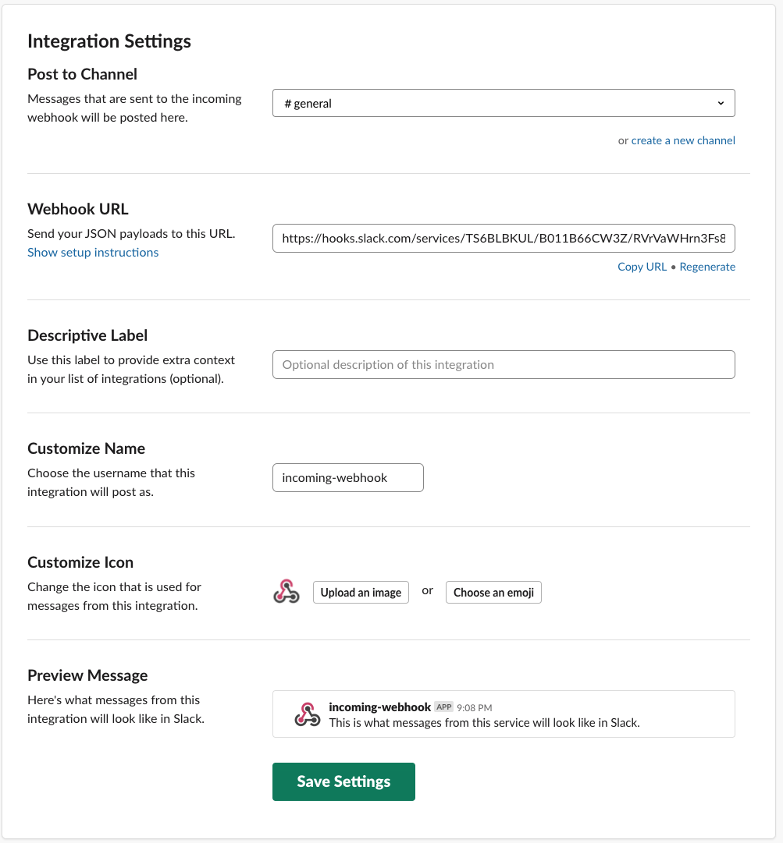Click the create a new channel link
The image size is (783, 843).
(683, 140)
